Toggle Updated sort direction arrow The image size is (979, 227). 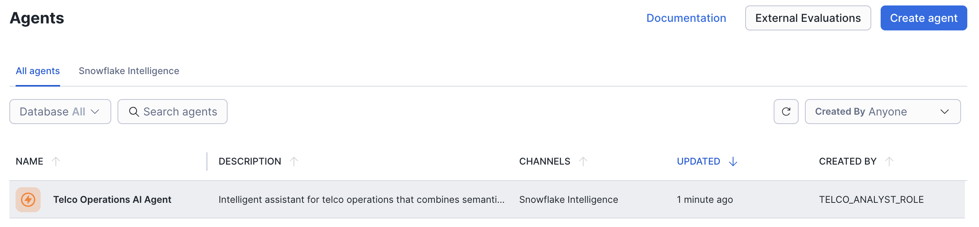733,161
